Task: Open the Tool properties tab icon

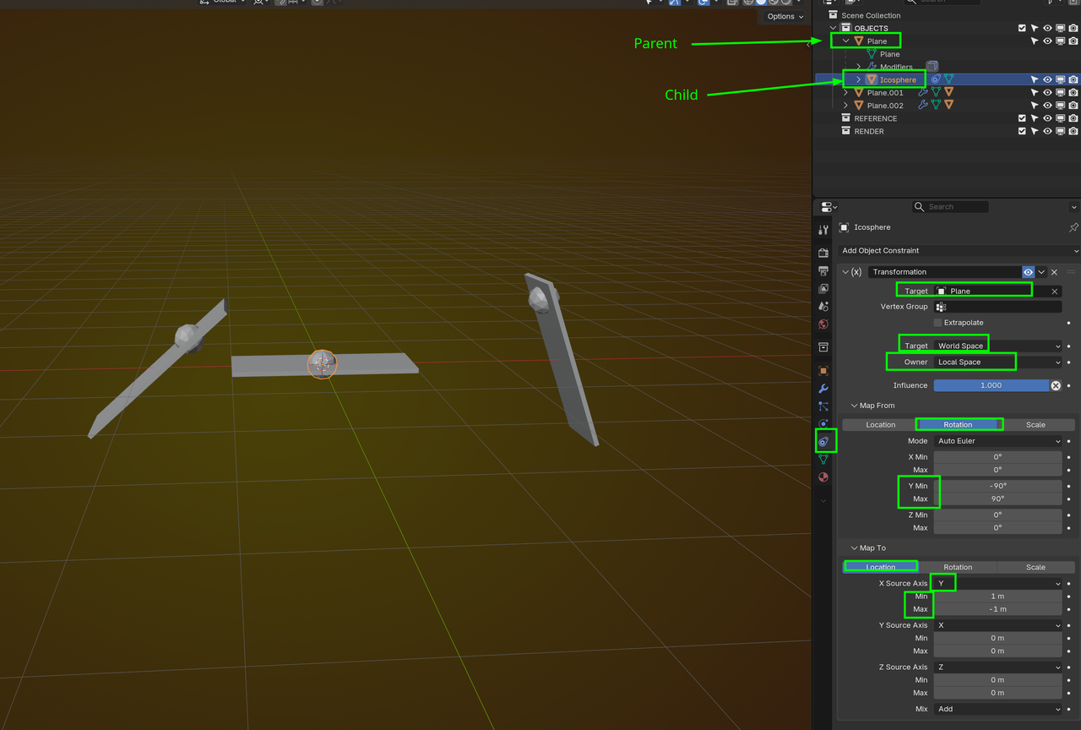Action: pyautogui.click(x=823, y=230)
